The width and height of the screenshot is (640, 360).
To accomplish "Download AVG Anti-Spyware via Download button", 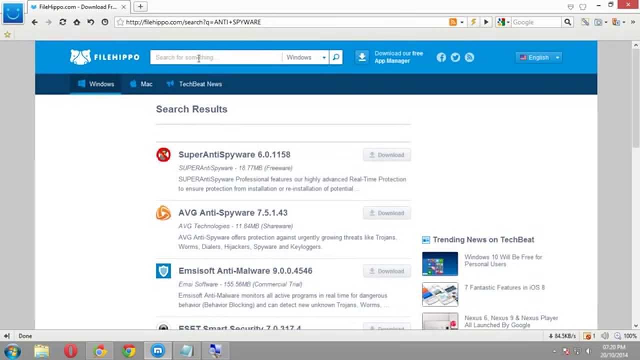I will point(387,213).
